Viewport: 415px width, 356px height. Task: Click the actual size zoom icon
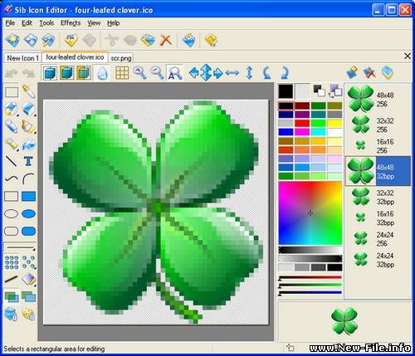[174, 73]
